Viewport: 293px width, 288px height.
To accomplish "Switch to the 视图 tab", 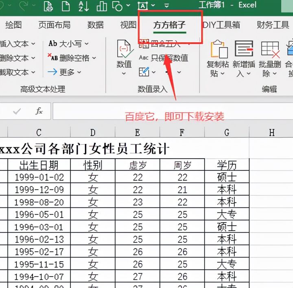I will pos(128,25).
